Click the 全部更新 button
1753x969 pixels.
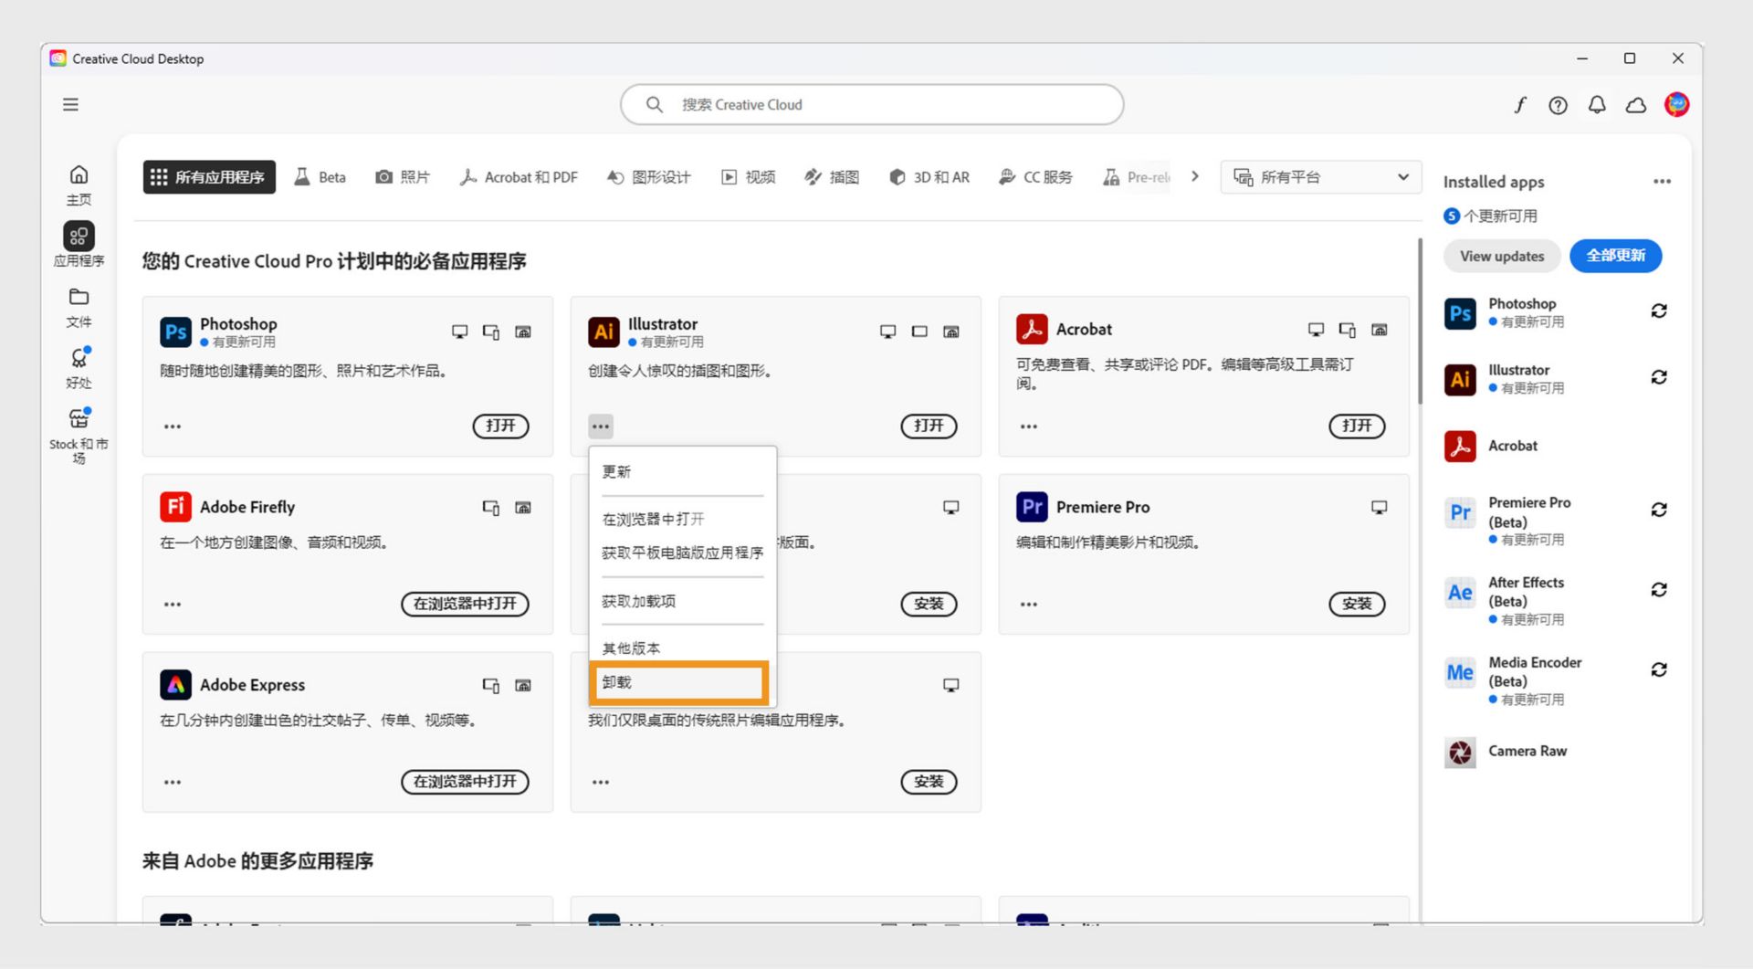tap(1616, 257)
